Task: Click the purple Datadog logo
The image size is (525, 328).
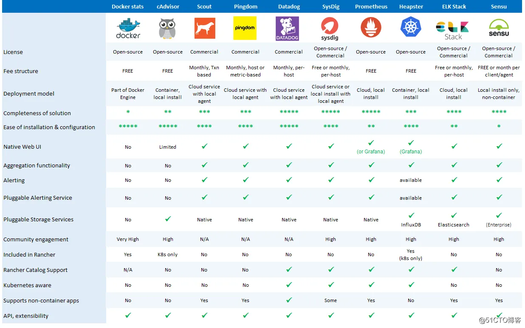Action: pyautogui.click(x=288, y=28)
